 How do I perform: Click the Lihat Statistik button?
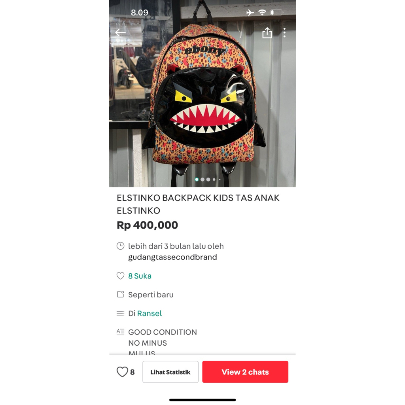170,372
